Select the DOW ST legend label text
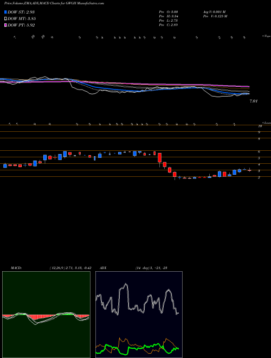The image size is (271, 358). tap(21, 12)
